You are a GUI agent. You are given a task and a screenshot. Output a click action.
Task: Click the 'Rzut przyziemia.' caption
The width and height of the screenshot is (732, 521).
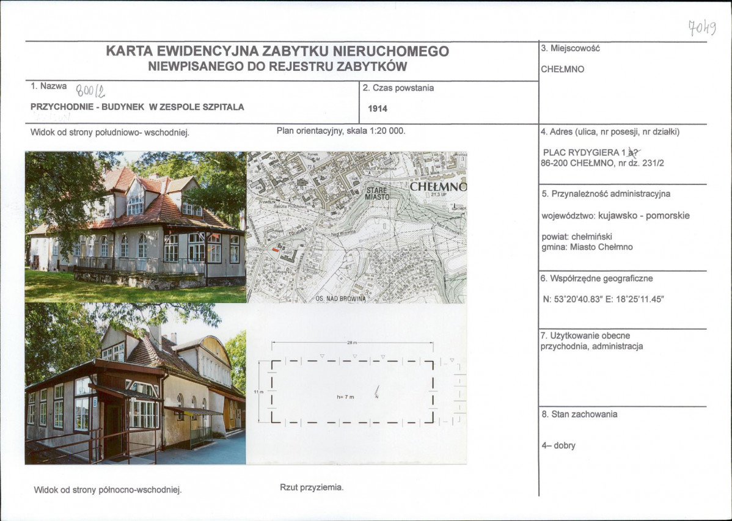[312, 487]
